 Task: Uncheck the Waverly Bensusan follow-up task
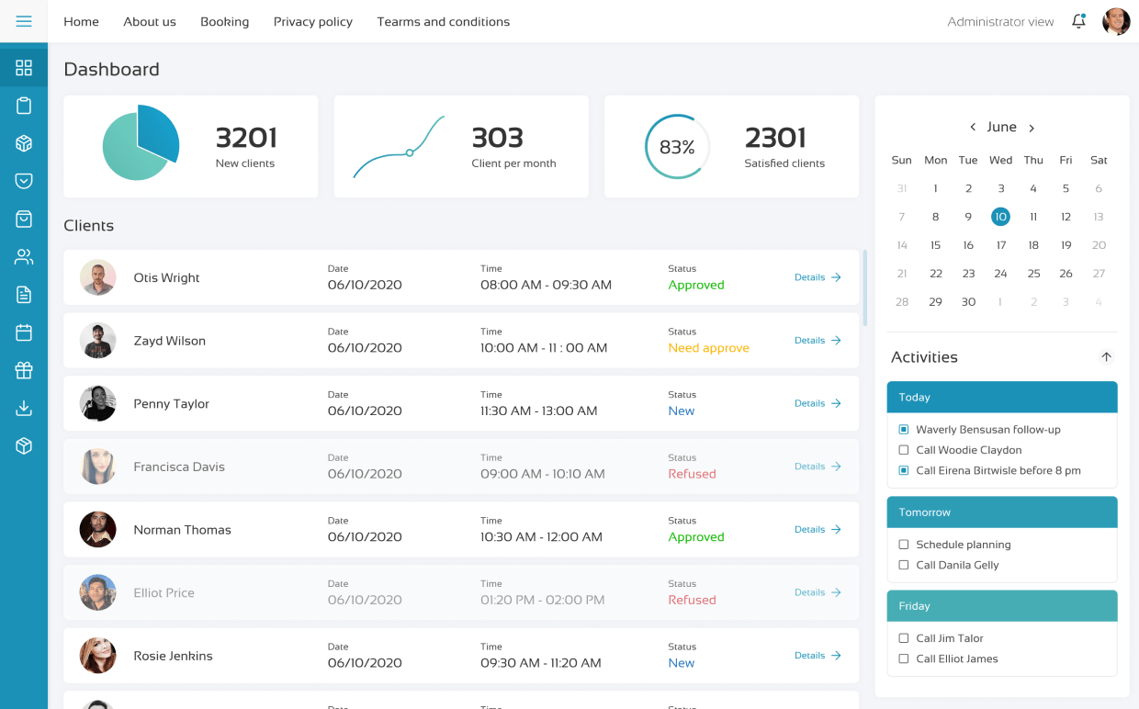[902, 429]
